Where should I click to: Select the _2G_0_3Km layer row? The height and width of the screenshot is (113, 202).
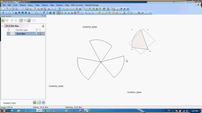click(x=26, y=34)
